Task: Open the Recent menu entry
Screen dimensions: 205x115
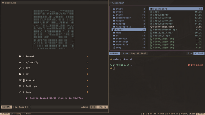Action: pyautogui.click(x=30, y=56)
